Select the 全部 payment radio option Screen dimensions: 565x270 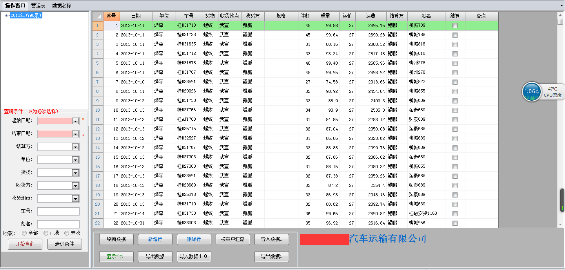pos(24,233)
